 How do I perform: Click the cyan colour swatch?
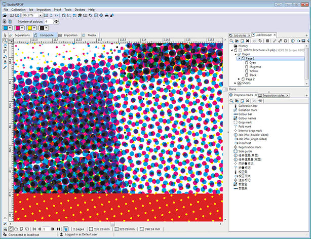pos(6,28)
